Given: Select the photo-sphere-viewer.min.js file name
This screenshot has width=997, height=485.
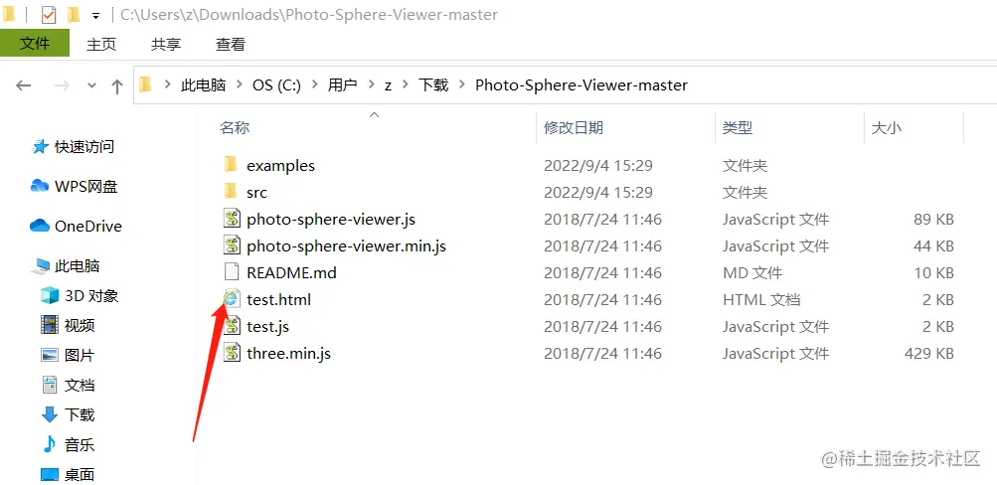Looking at the screenshot, I should (347, 246).
